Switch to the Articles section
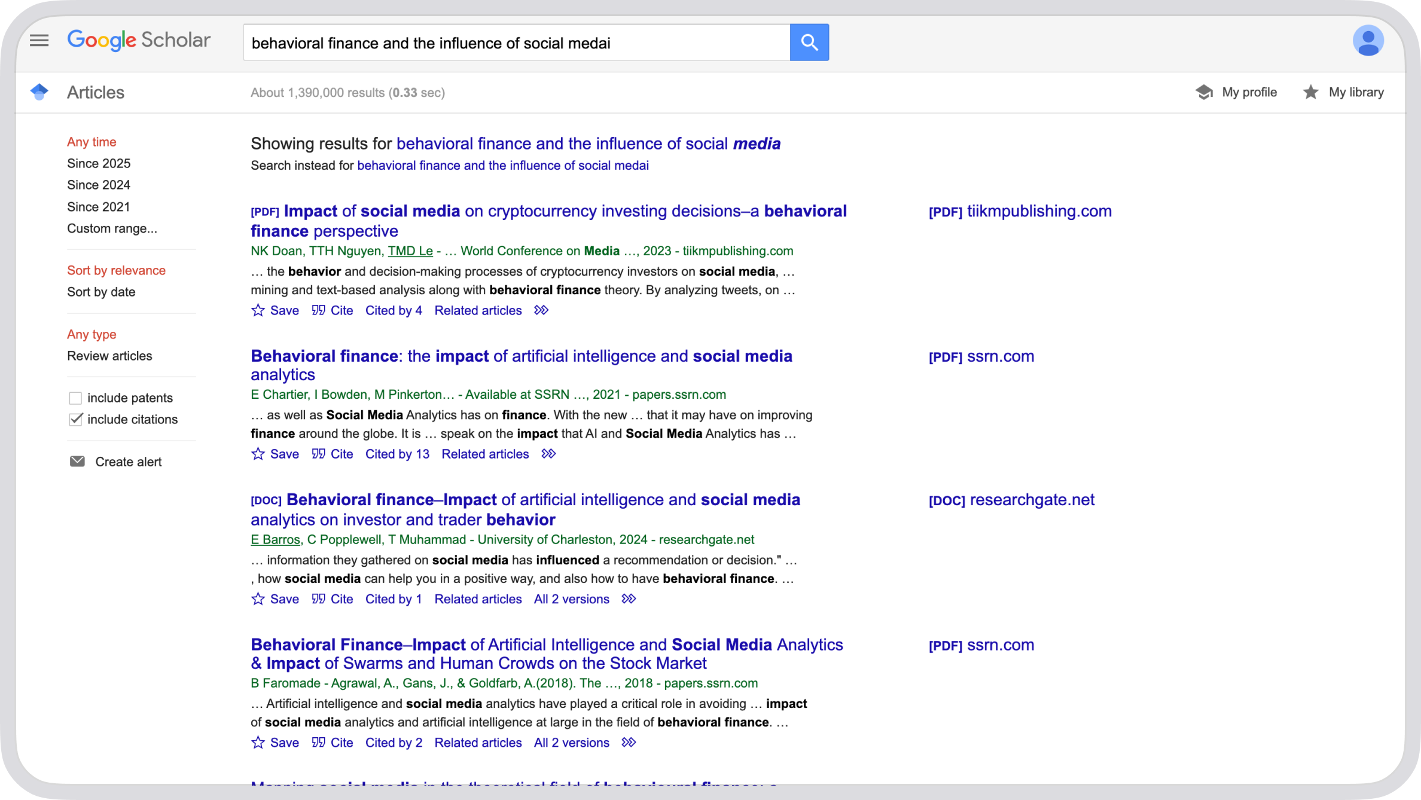1421x800 pixels. pos(95,91)
